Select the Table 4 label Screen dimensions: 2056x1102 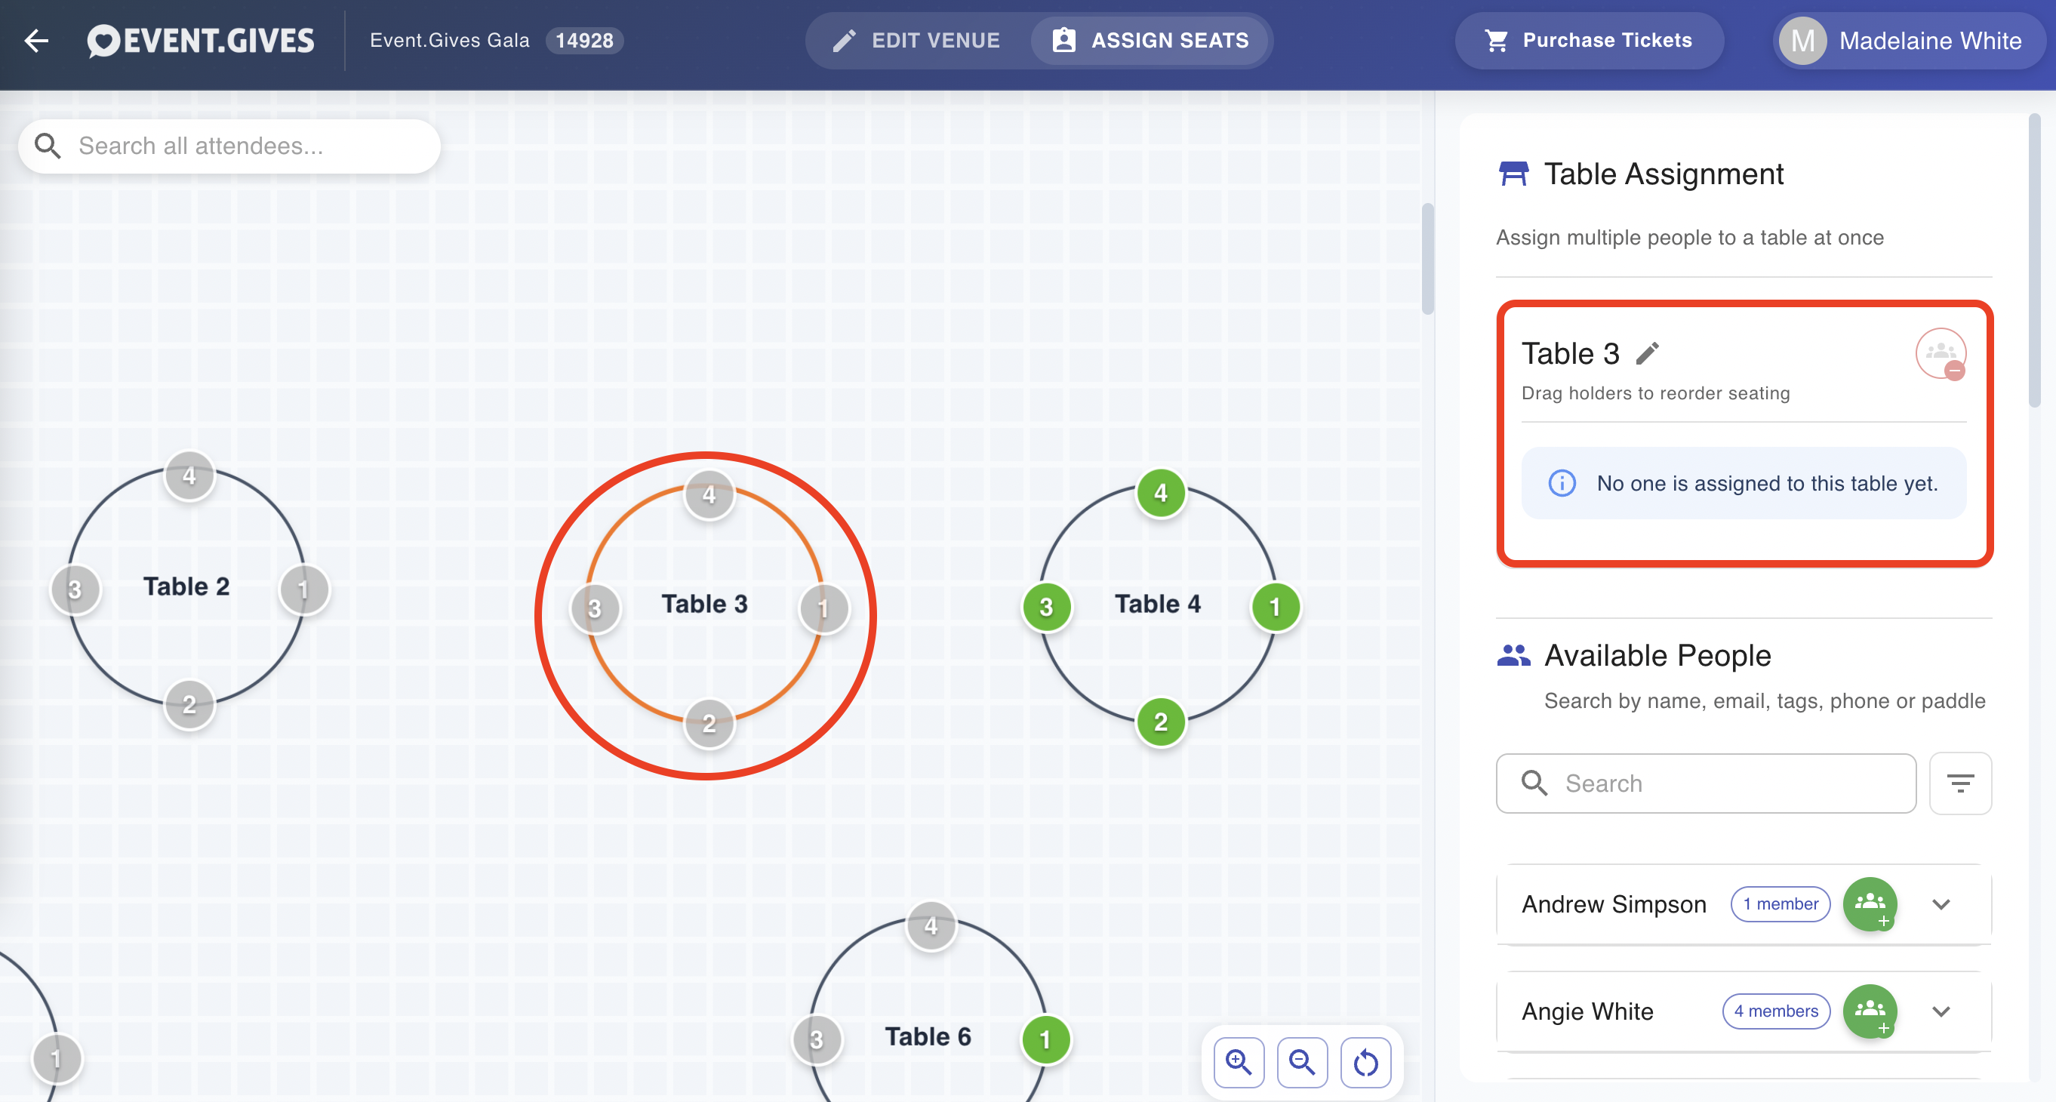(1157, 604)
